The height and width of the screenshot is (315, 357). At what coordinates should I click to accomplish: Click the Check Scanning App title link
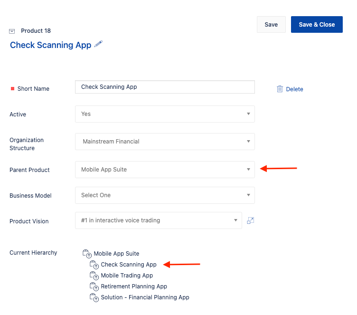[x=50, y=45]
